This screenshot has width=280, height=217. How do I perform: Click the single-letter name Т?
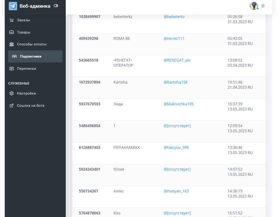pos(114,126)
